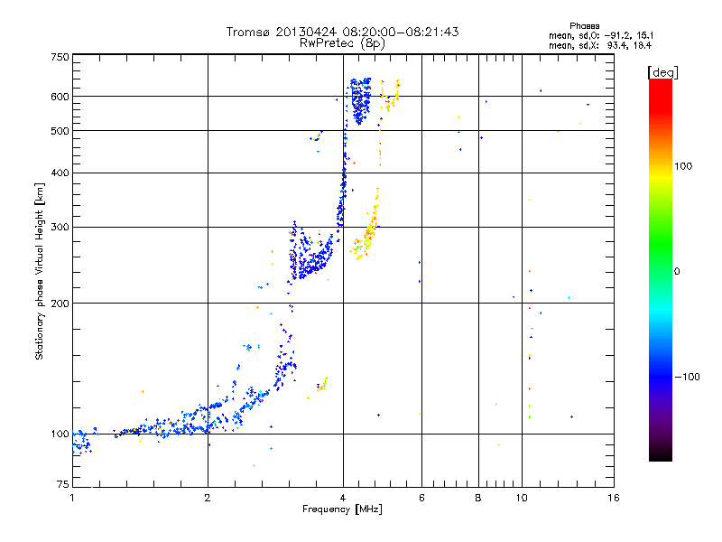Click the x-axis tick '1'
This screenshot has width=722, height=542.
72,498
